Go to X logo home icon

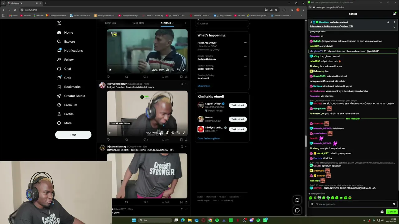click(59, 23)
